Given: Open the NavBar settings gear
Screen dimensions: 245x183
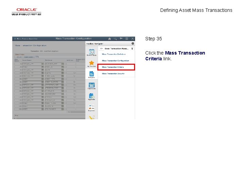Looking at the screenshot, I should pyautogui.click(x=133, y=44).
